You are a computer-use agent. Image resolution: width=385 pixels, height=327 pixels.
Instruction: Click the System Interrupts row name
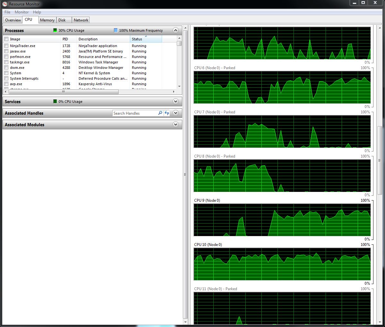click(24, 78)
